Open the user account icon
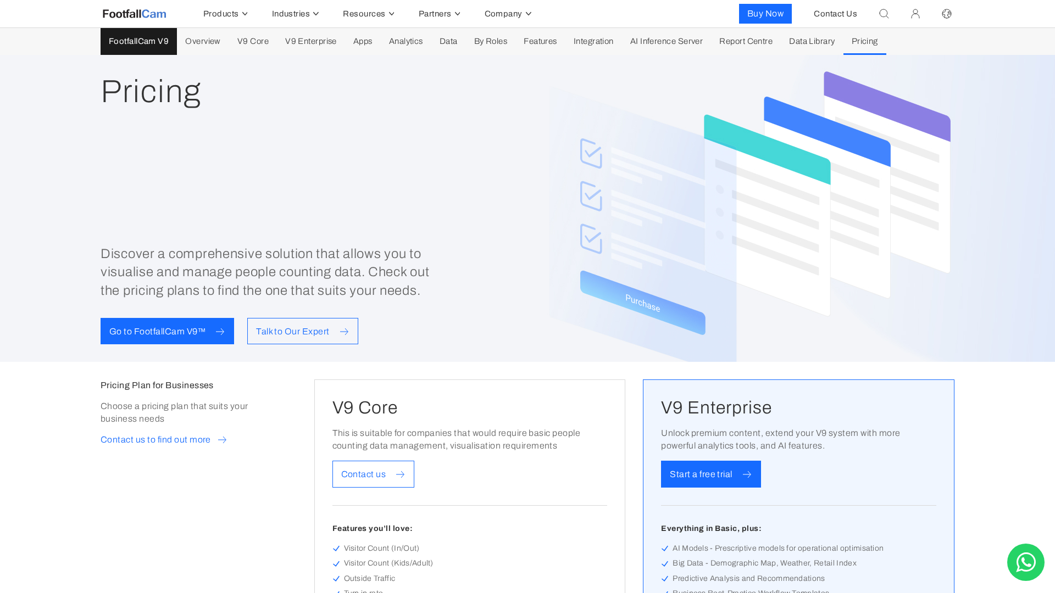1055x593 pixels. pyautogui.click(x=915, y=14)
